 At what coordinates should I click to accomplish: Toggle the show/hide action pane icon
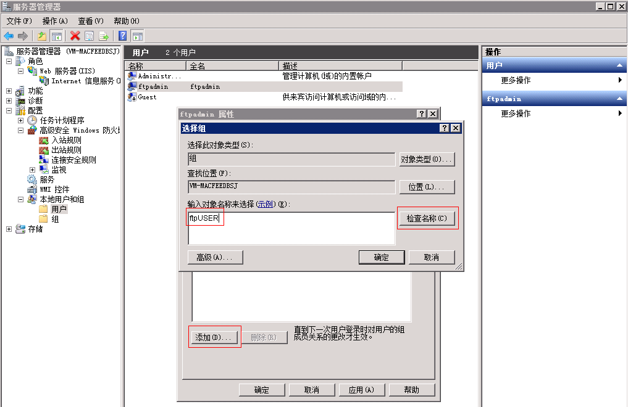pos(137,36)
